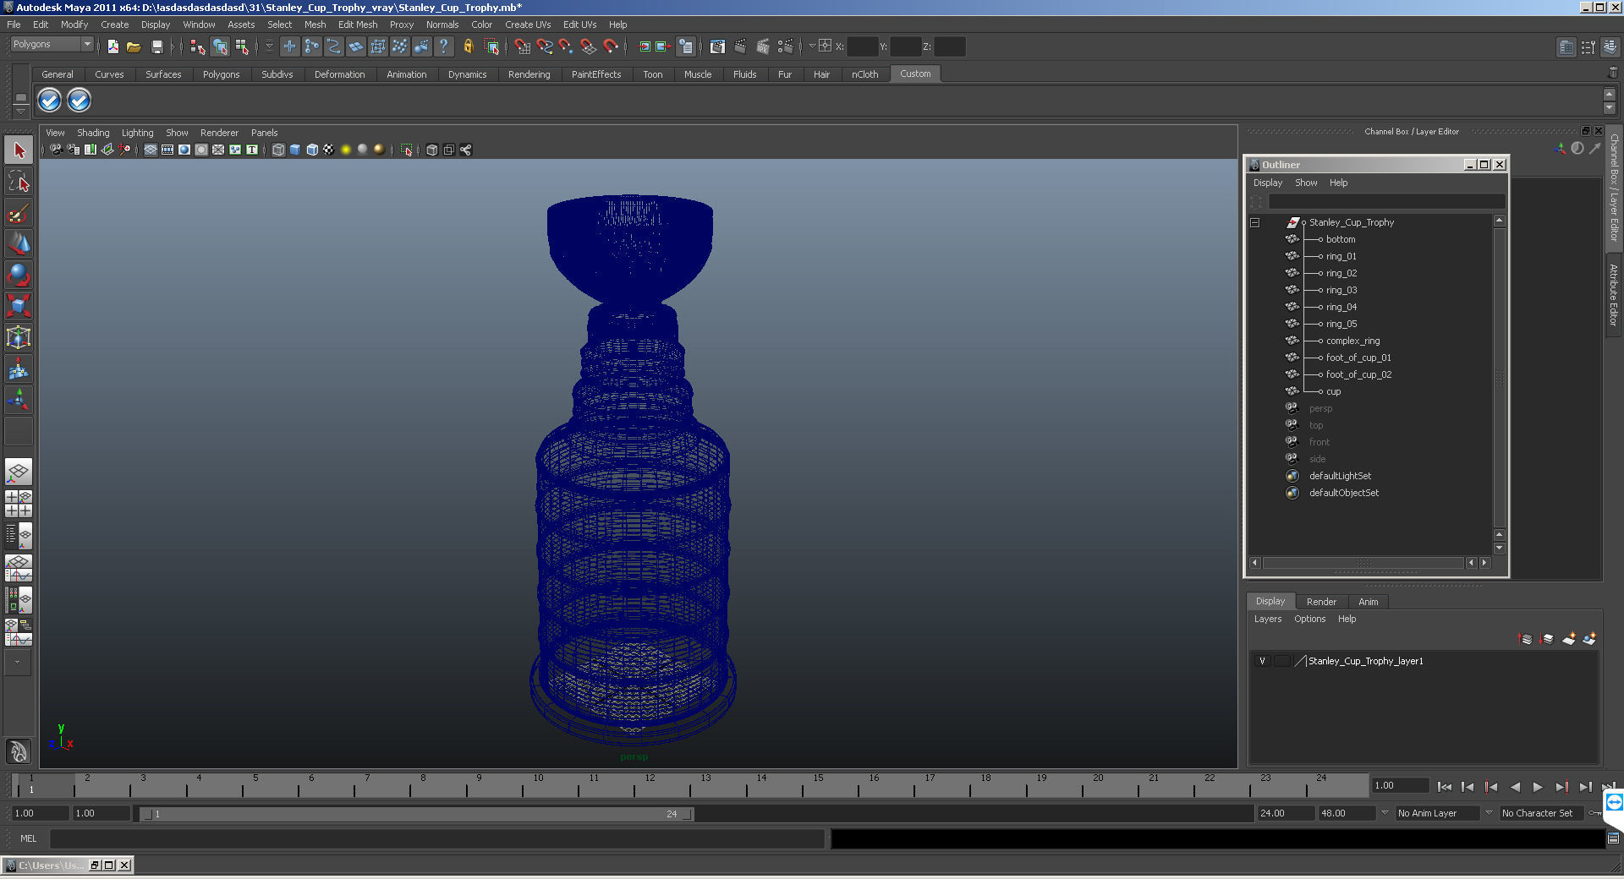Viewport: 1624px width, 879px height.
Task: Collapse Stanley_Cup_Trophy group in Outliner
Action: (x=1255, y=222)
